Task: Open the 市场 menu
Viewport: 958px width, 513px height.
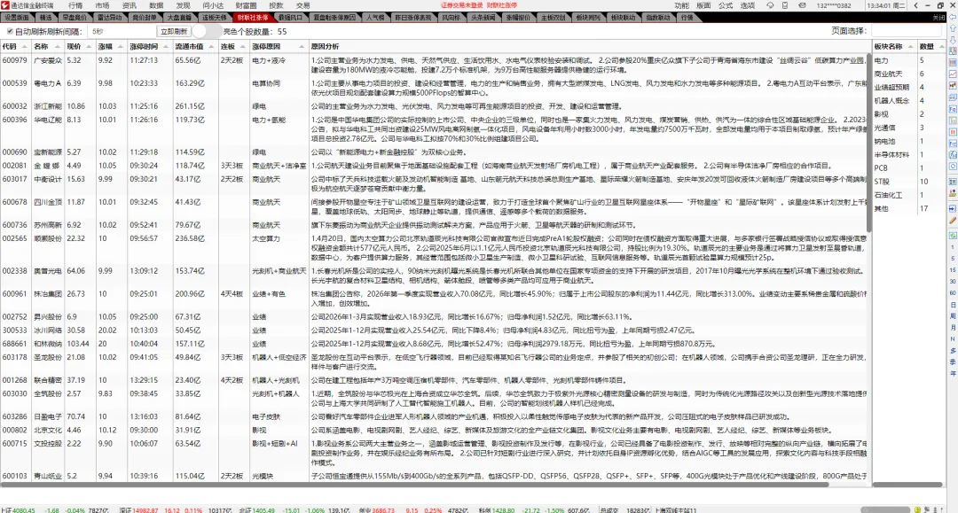Action: [x=102, y=5]
